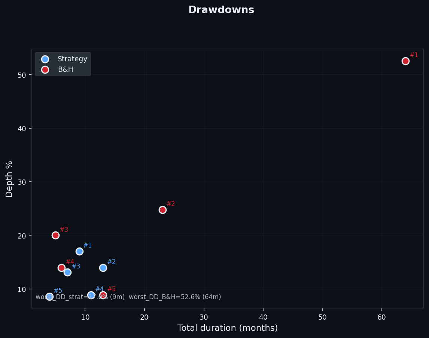Select the blue Strategy #4 marker
The image size is (429, 338).
(x=91, y=295)
